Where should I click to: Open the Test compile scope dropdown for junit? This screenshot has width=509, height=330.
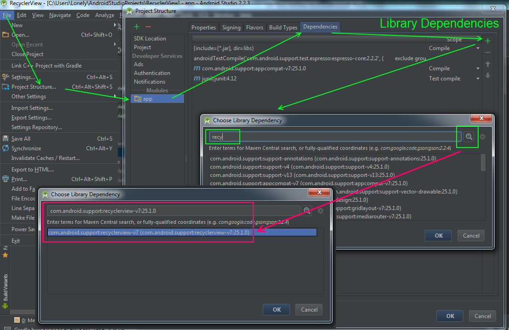(x=477, y=78)
